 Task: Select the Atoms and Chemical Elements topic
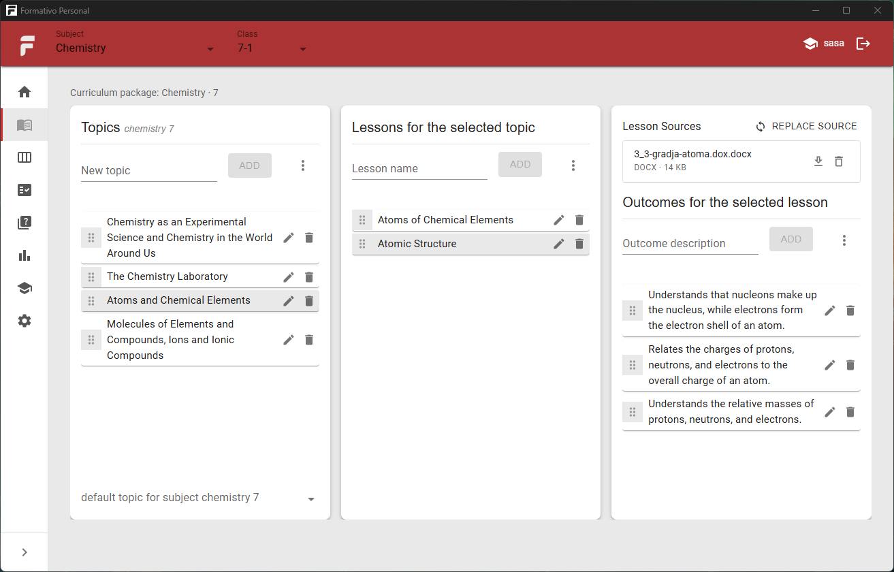coord(200,301)
